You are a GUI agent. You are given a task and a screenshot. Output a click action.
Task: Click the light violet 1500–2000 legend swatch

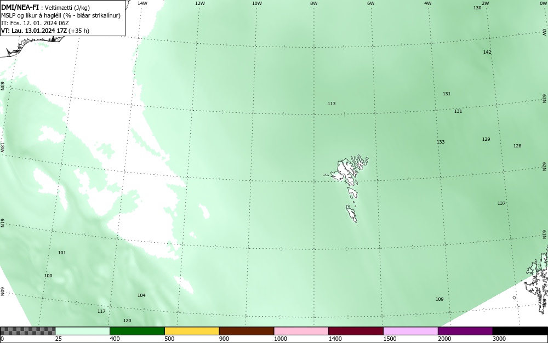pos(410,331)
